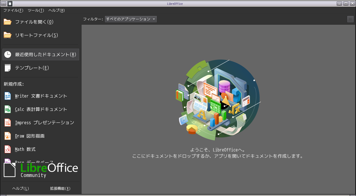Create a new Draw 図形描画
This screenshot has height=196, width=356.
[41, 136]
